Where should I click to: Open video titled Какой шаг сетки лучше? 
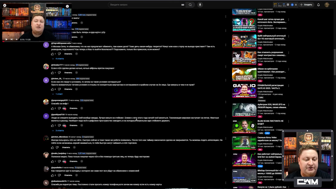[x=272, y=21]
